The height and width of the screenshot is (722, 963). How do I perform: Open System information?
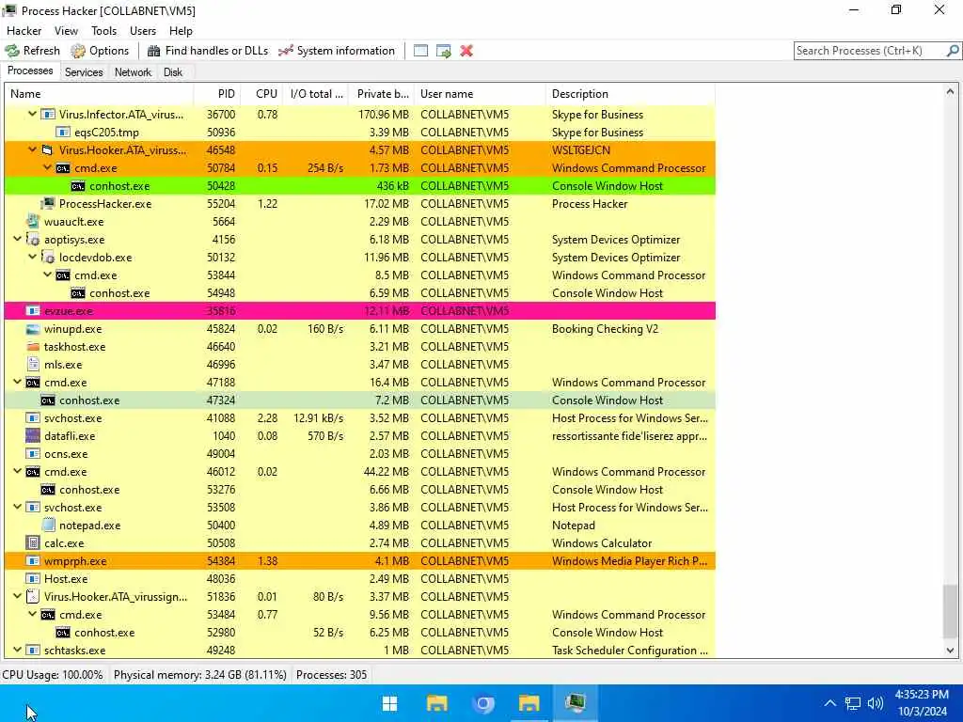click(337, 51)
